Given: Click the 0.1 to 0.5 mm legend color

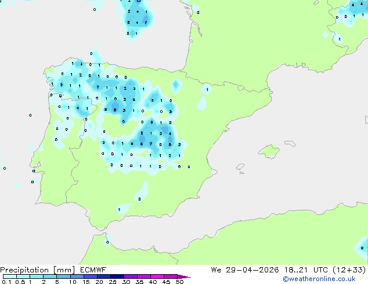Looking at the screenshot, I should point(10,276).
